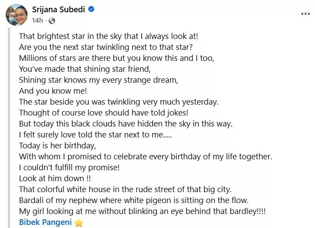The height and width of the screenshot is (228, 315).
Task: Open Srijana Subedi's profile picture
Action: point(17,14)
